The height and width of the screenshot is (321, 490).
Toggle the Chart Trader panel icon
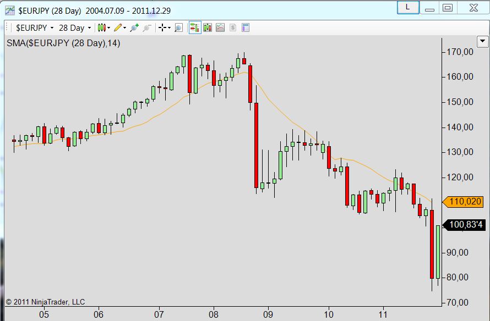195,28
